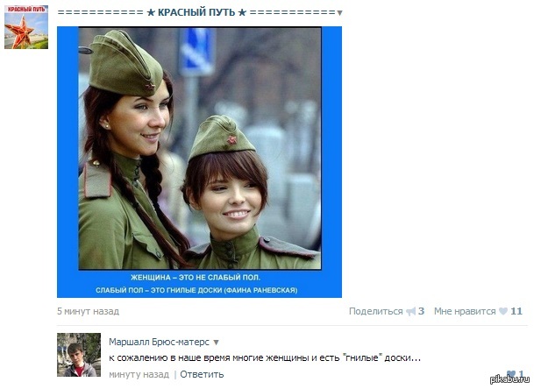Expand the arrow next to Маршалл Брюс-матерс
This screenshot has width=534, height=389.
coord(216,343)
